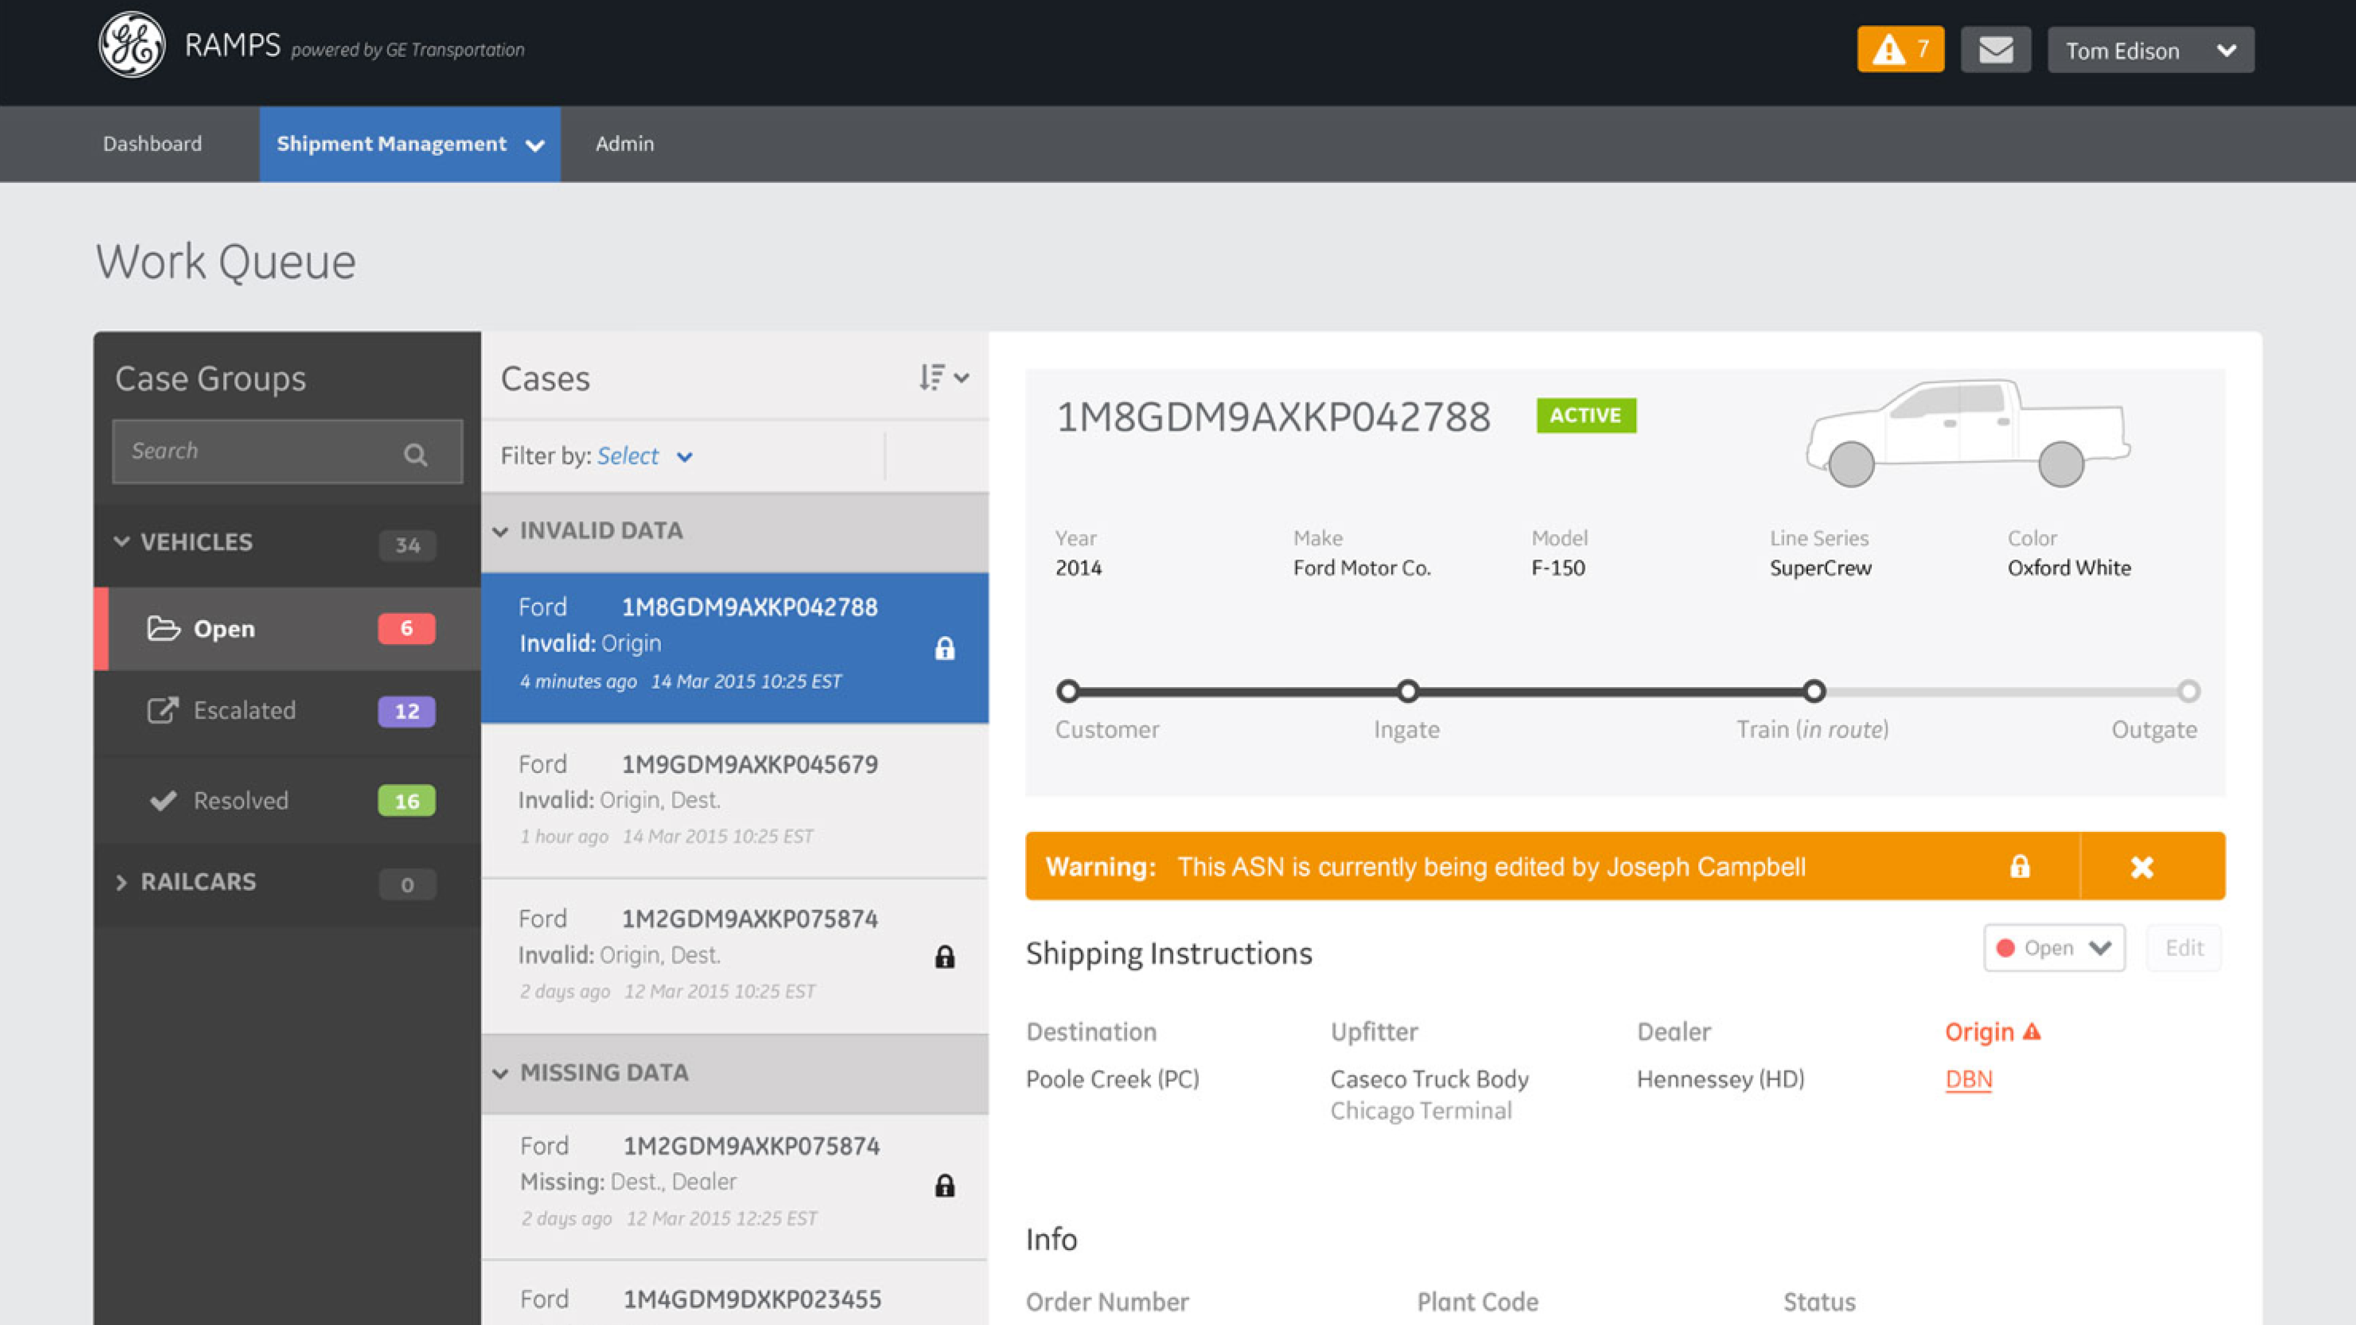This screenshot has height=1325, width=2356.
Task: Open the Admin tab
Action: click(x=625, y=144)
